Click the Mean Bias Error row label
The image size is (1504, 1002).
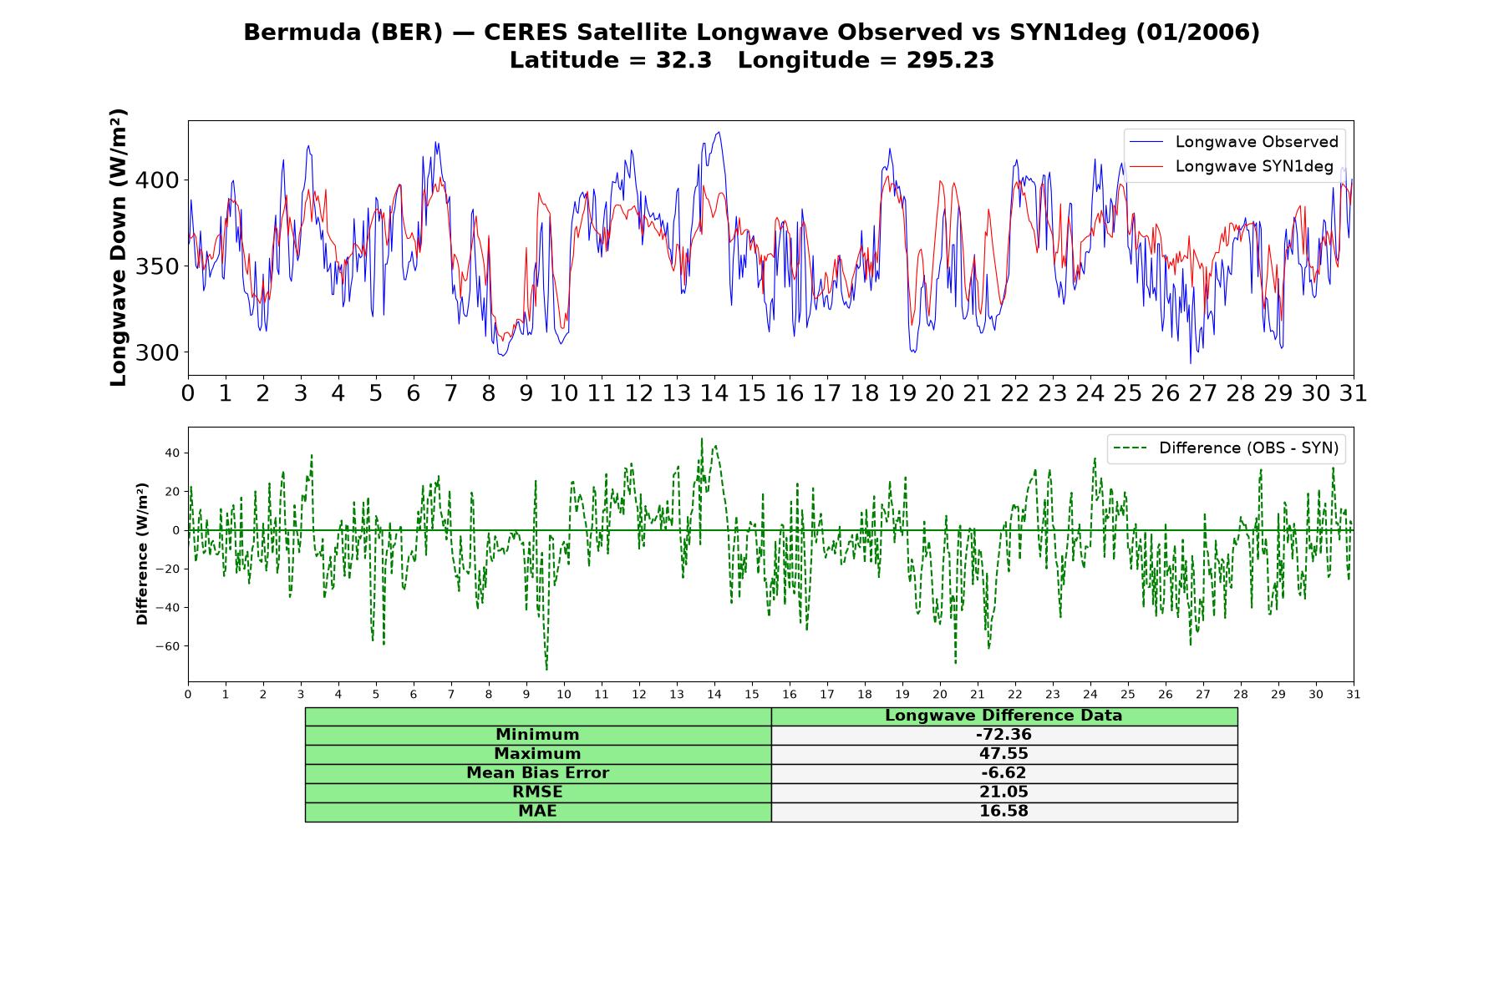(537, 773)
